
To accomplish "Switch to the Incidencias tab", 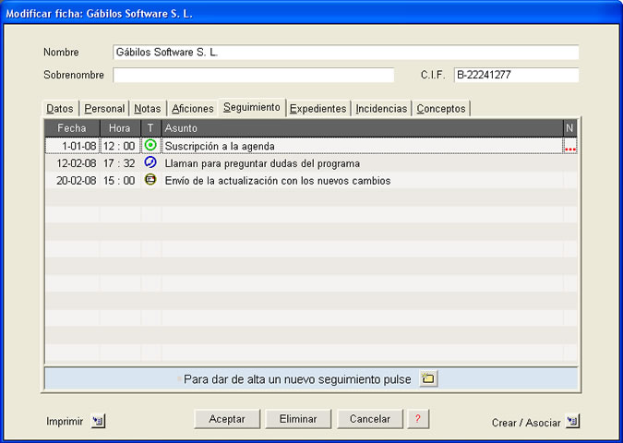I will 381,109.
